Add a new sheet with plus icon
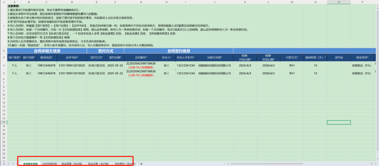Image resolution: width=379 pixels, height=166 pixels. tap(141, 164)
